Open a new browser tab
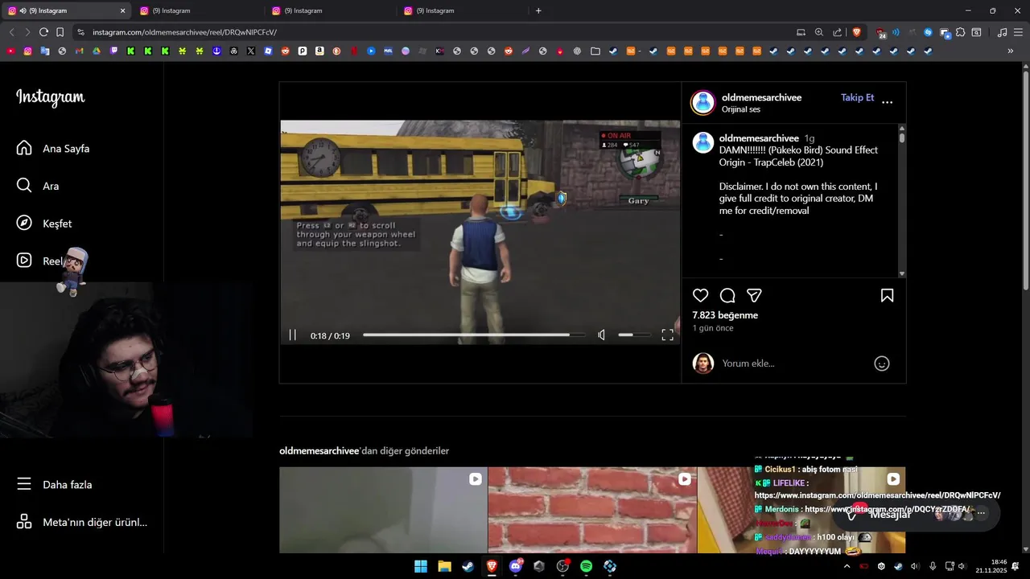Image resolution: width=1030 pixels, height=579 pixels. click(538, 10)
